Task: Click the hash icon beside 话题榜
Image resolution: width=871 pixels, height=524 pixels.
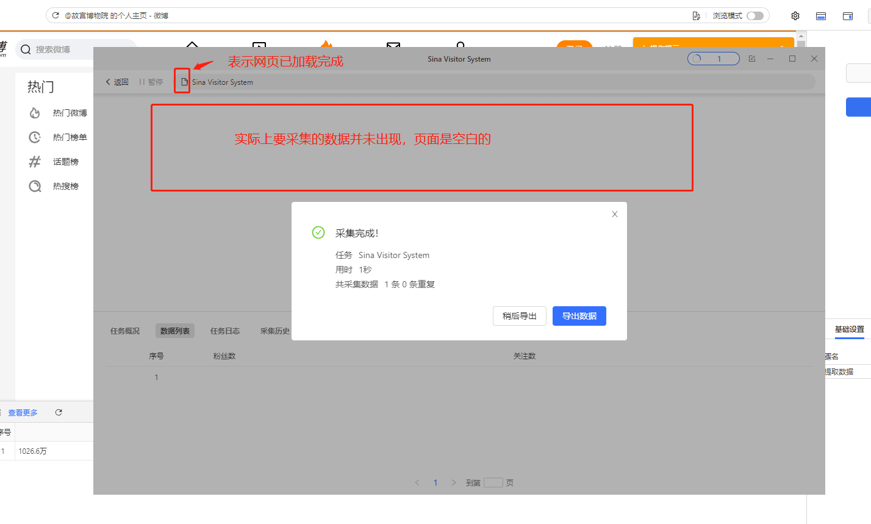Action: (35, 162)
